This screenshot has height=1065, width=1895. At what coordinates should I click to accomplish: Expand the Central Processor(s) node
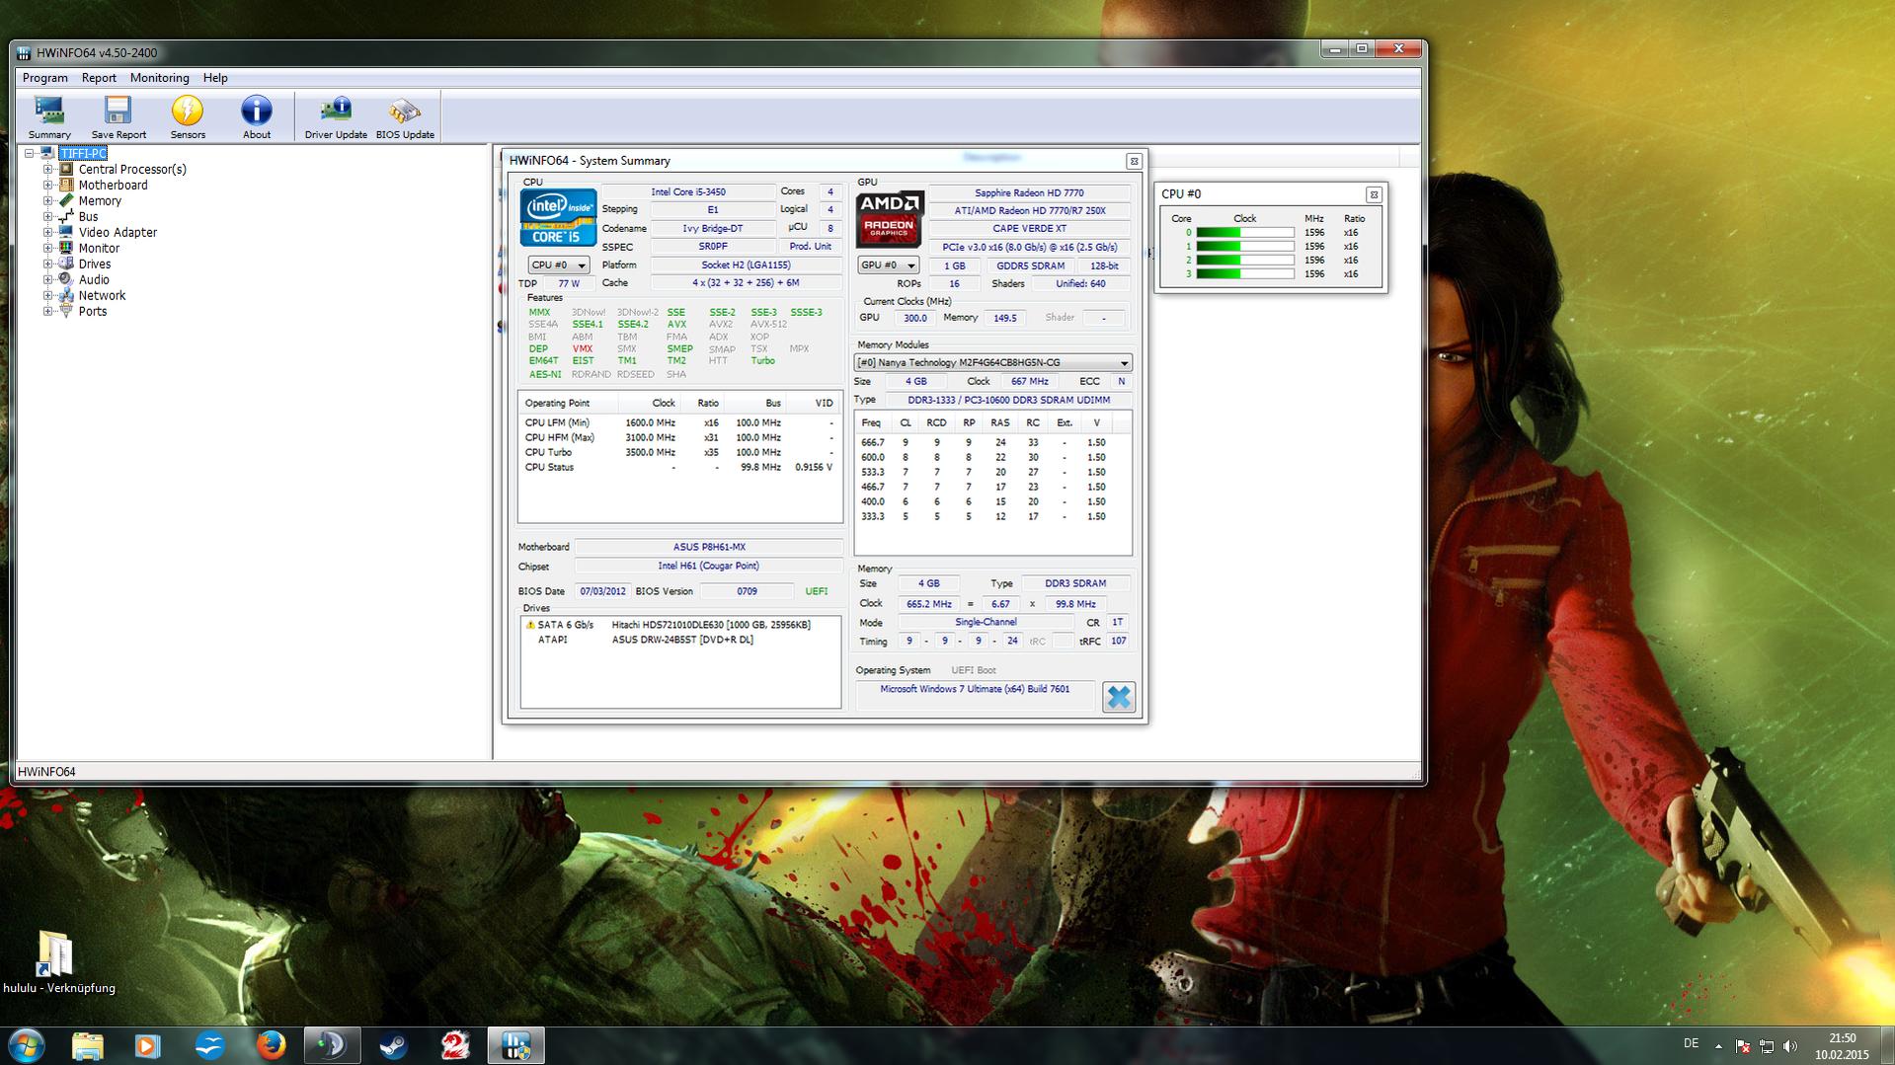tap(47, 169)
